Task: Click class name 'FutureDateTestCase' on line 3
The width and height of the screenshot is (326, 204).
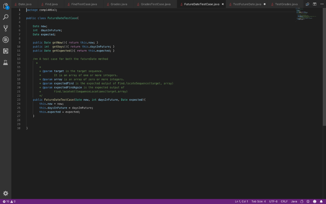Action: pos(62,18)
